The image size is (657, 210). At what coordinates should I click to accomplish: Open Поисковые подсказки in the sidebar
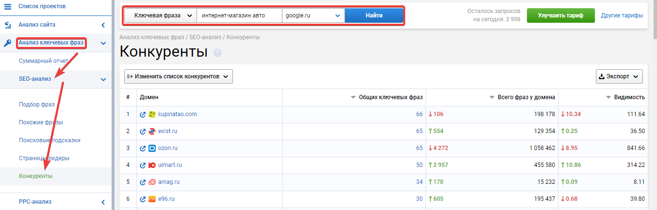point(49,140)
